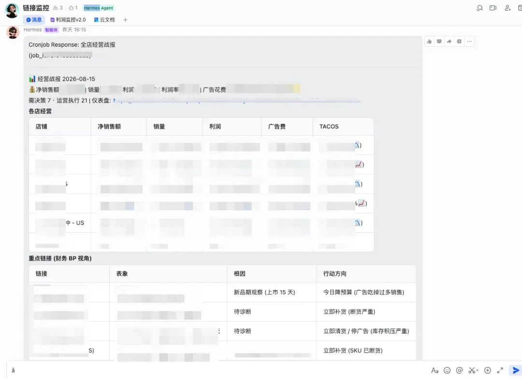Click the '需决策 7 · 运营执行 21' text
The height and width of the screenshot is (379, 522).
(58, 100)
